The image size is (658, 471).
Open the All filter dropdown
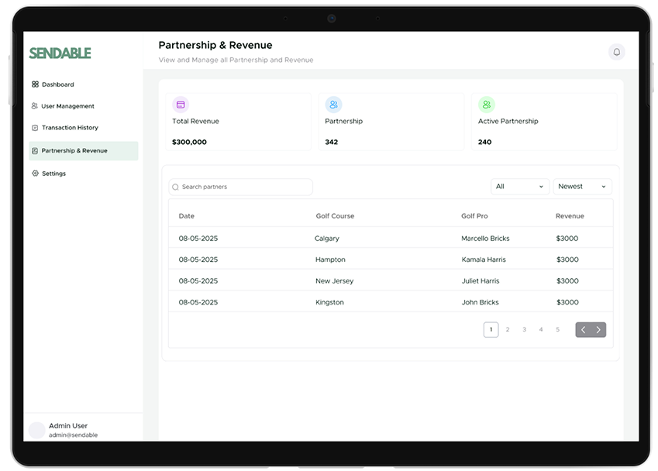[x=519, y=186]
